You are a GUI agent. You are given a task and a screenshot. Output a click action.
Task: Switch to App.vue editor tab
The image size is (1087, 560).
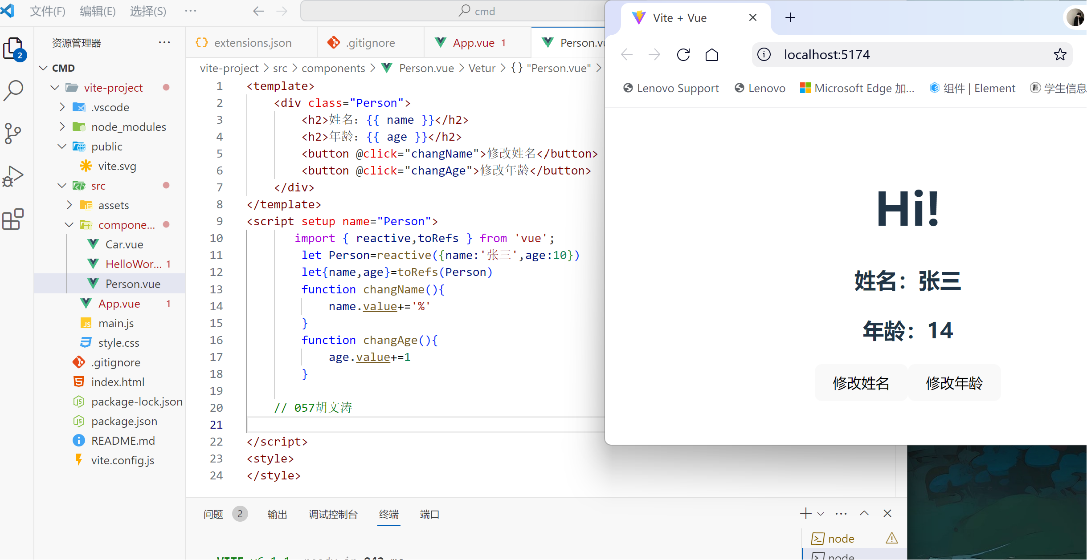(x=478, y=43)
